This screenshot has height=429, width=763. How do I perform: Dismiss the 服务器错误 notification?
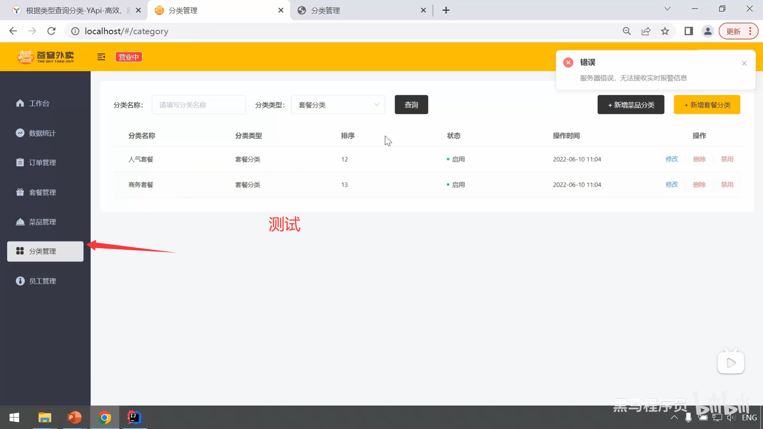tap(744, 63)
